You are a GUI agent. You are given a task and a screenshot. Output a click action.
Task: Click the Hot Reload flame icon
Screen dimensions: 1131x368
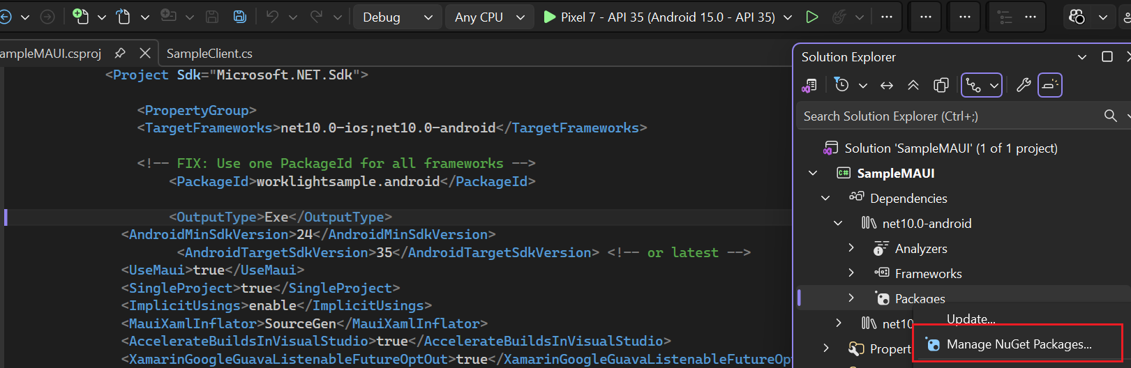click(x=839, y=17)
